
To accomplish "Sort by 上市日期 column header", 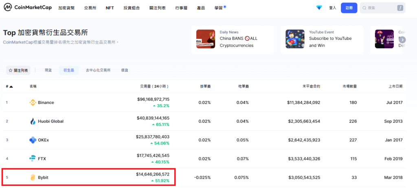I will tap(395, 86).
